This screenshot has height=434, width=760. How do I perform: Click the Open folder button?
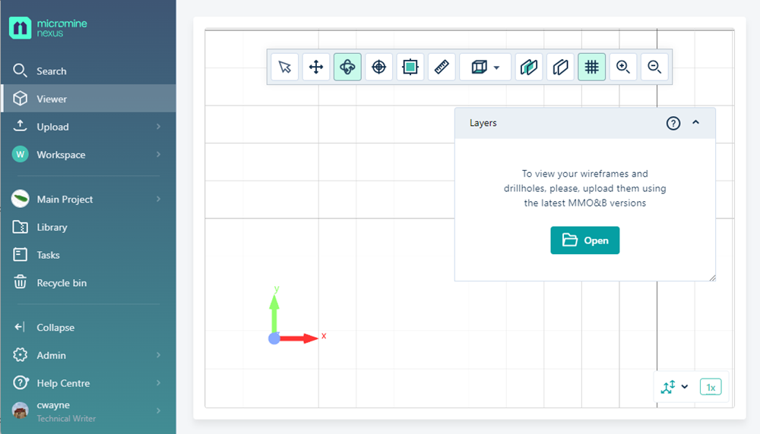pyautogui.click(x=585, y=240)
